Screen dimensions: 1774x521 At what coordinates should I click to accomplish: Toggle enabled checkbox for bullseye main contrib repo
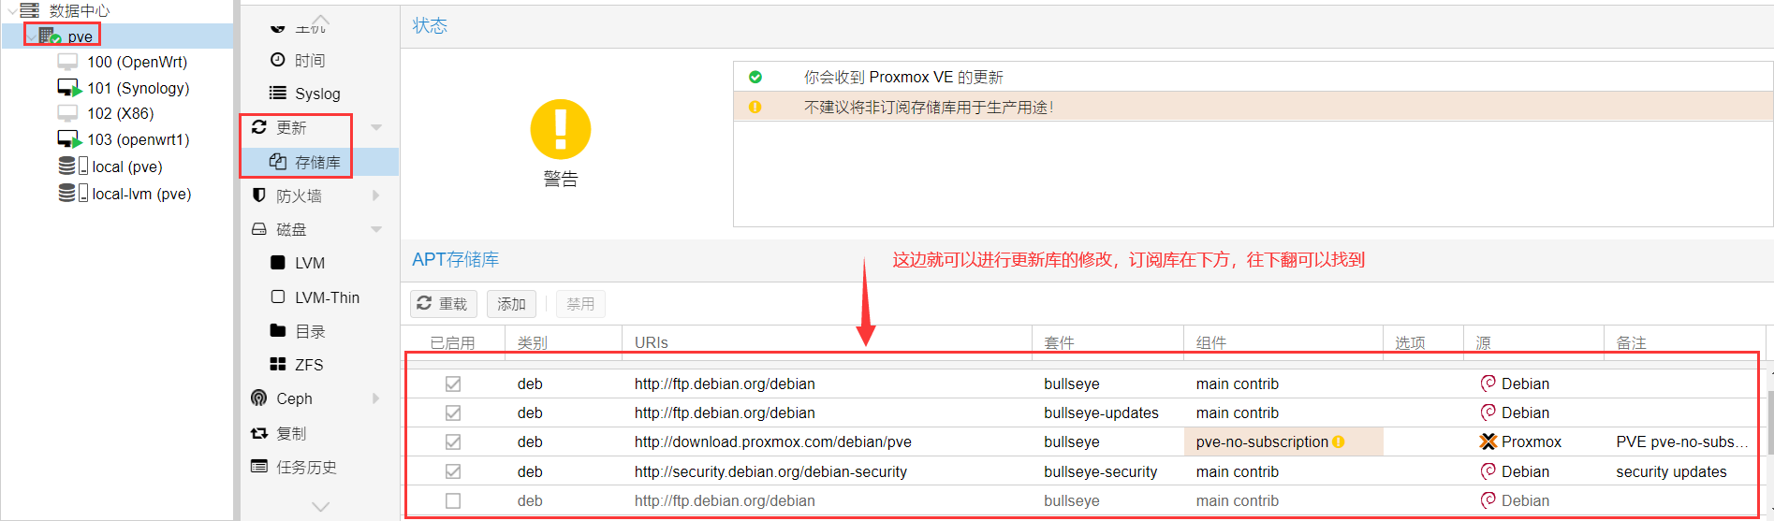[453, 384]
